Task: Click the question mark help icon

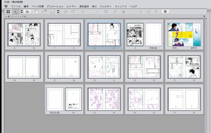Action: click(x=165, y=12)
